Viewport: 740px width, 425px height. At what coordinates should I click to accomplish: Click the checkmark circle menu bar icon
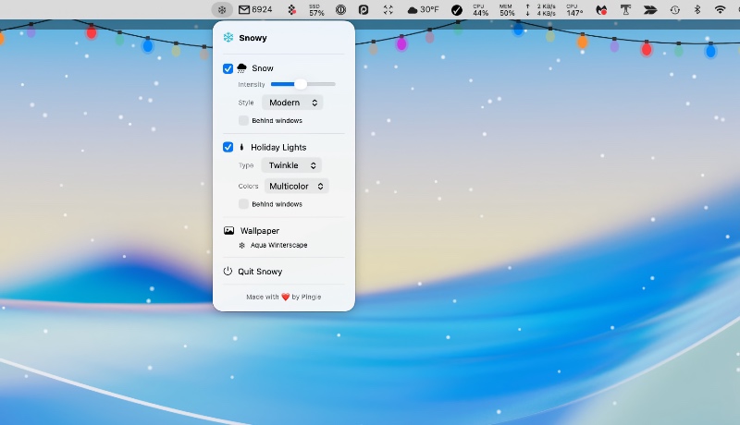pos(457,10)
